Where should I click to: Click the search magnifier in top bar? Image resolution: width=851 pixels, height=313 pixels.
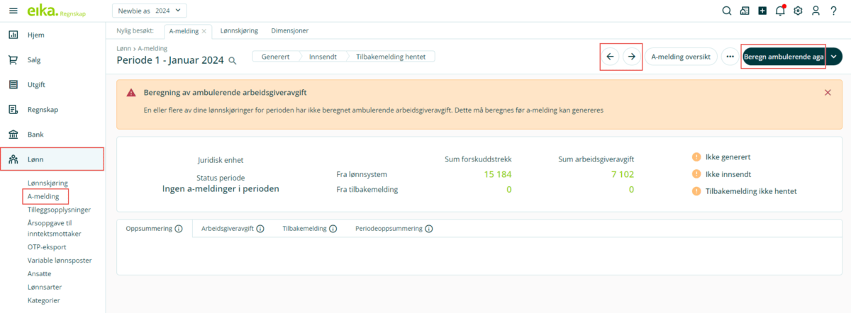point(726,11)
